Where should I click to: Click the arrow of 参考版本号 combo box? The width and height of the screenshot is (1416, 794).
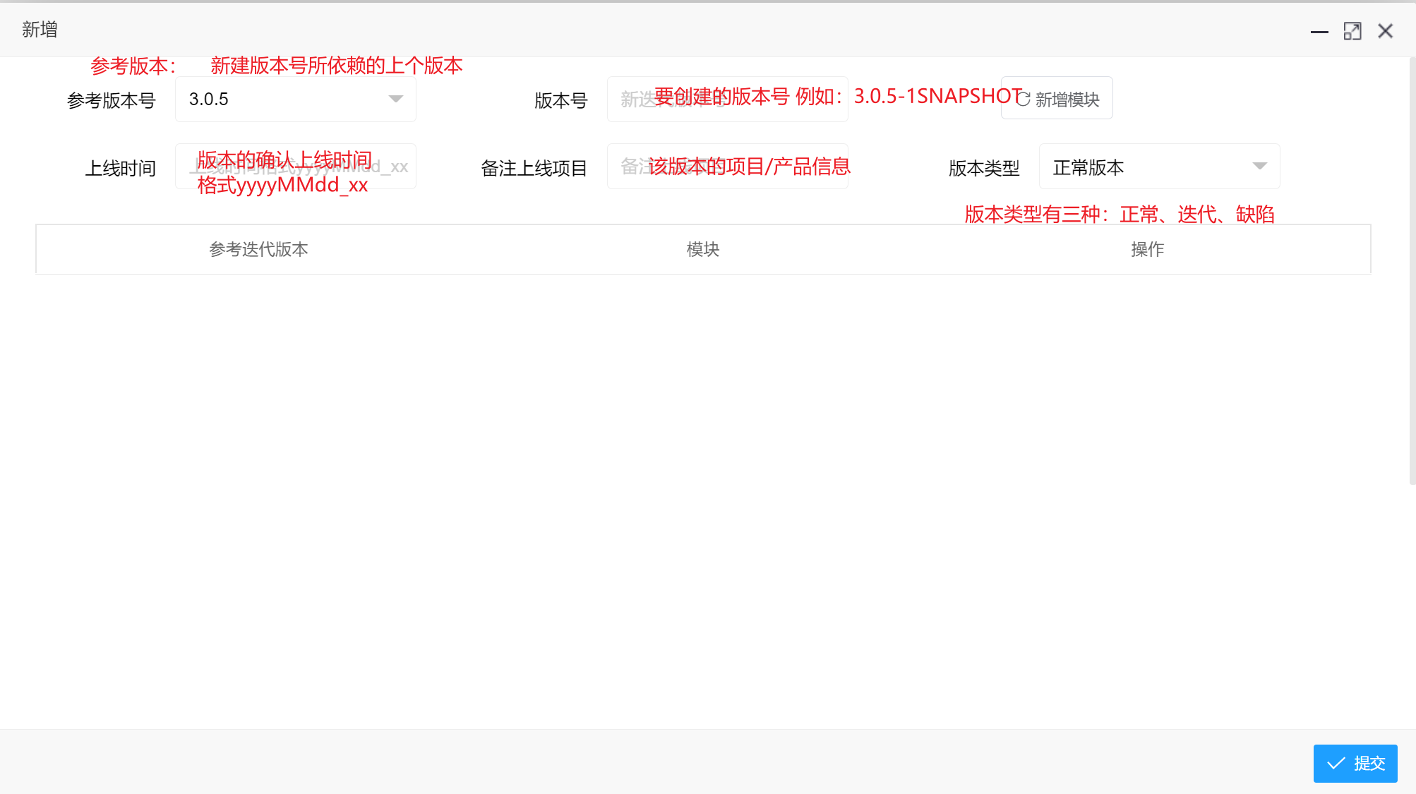point(396,100)
